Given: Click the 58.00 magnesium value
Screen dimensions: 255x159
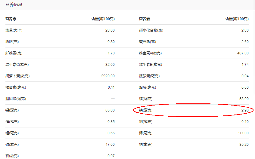Looking at the screenshot, I should pos(244,99).
